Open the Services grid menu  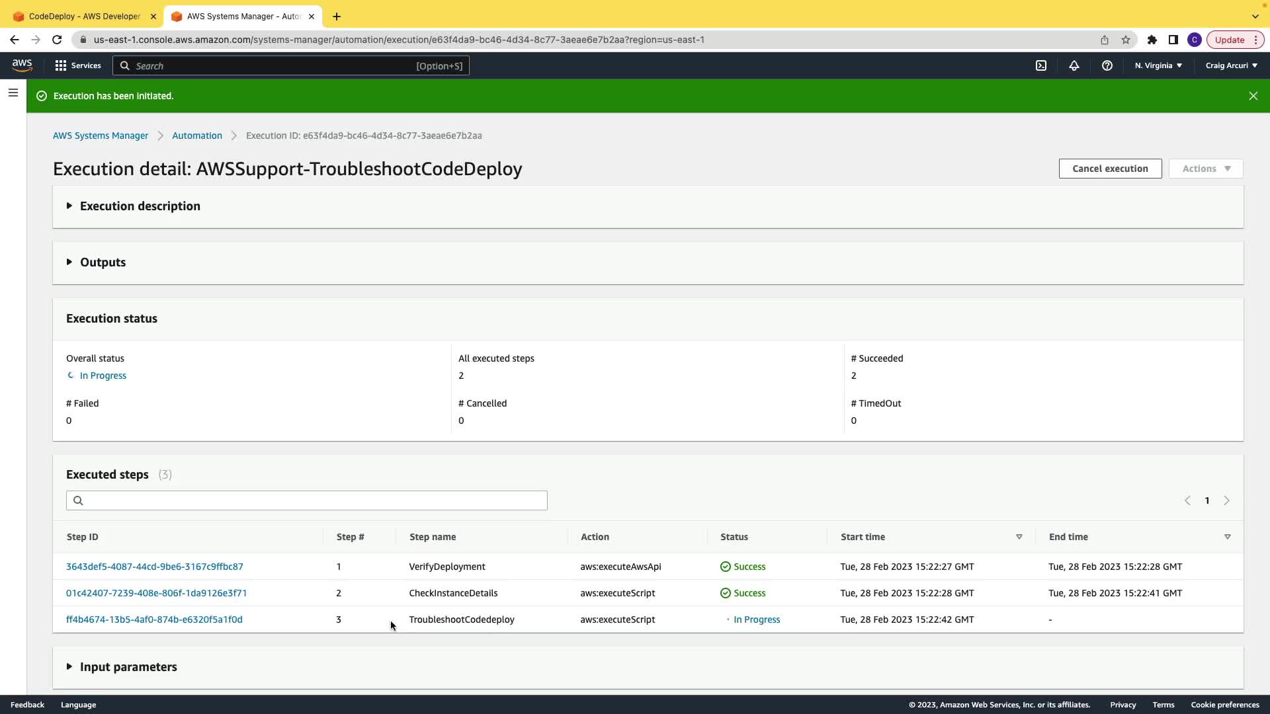78,65
